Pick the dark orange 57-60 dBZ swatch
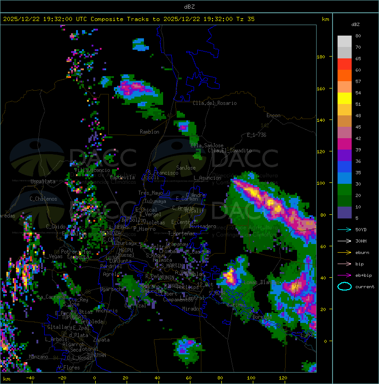Viewport: 379px width, 384px height. (344, 75)
